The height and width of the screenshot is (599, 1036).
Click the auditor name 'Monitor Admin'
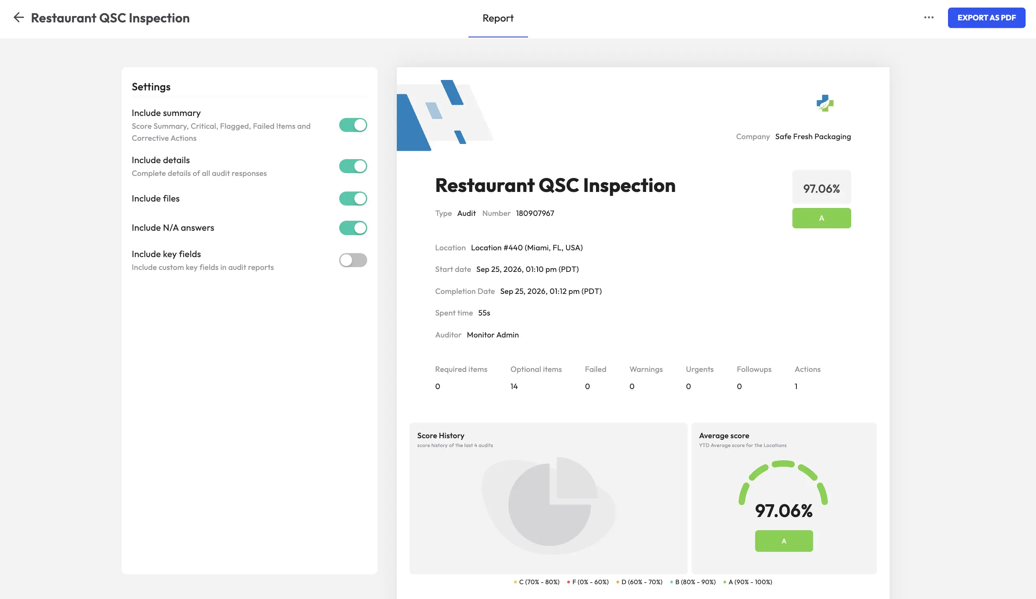[x=492, y=335]
